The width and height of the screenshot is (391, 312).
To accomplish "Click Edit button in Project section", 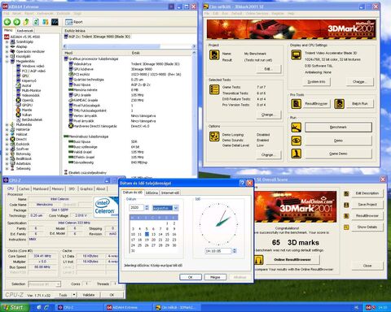I will pyautogui.click(x=268, y=69).
